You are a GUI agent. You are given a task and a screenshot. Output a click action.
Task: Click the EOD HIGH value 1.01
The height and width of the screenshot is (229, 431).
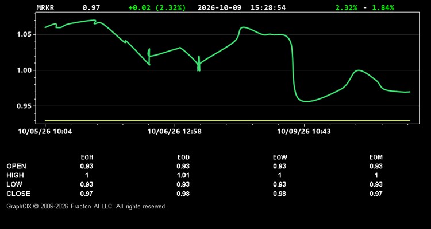[x=183, y=175]
